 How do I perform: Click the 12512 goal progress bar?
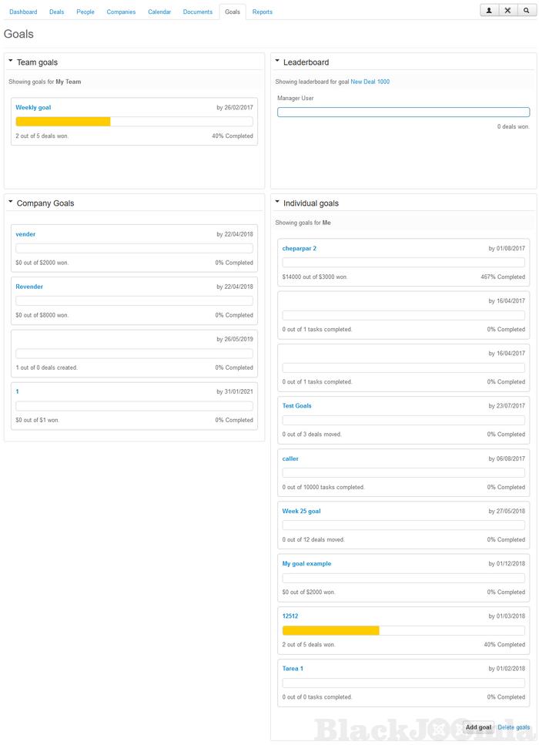pos(330,630)
